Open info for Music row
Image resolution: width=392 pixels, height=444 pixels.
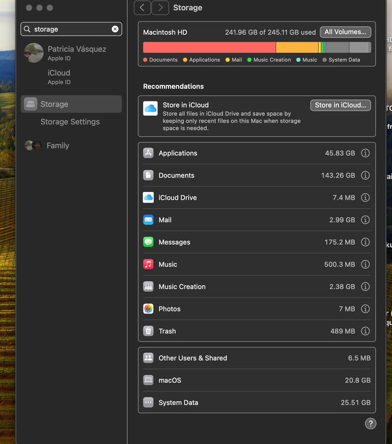coord(365,264)
